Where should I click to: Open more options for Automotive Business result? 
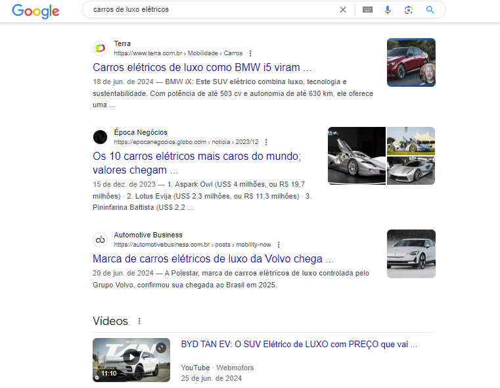tap(279, 245)
